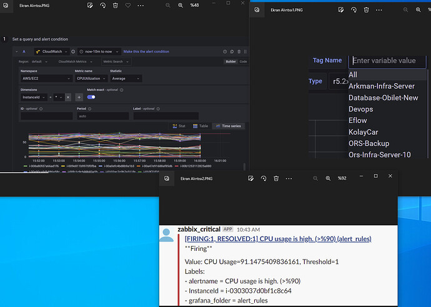
Task: Open edit image tool in Ekran Alıntısı2.PNG window
Action: click(250, 178)
